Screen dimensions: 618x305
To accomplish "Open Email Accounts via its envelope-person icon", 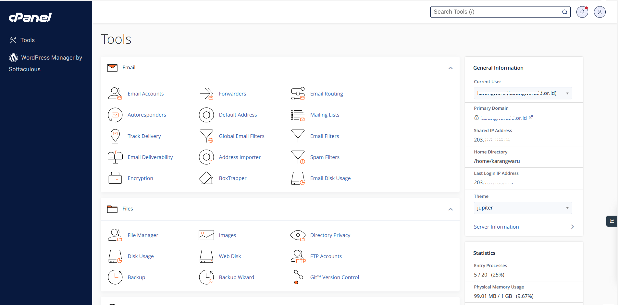I will coord(115,94).
